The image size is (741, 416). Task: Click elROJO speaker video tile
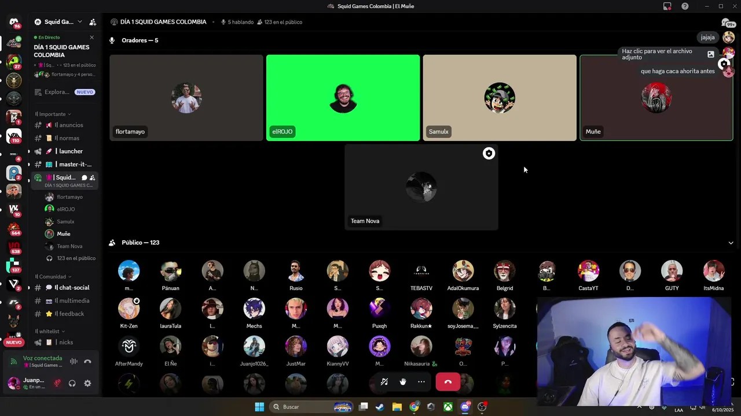tap(343, 98)
